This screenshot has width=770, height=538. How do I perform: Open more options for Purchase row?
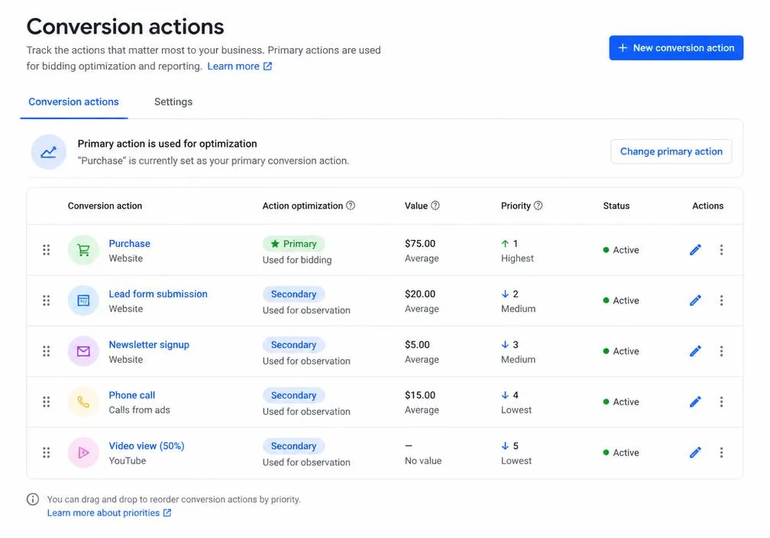tap(721, 250)
